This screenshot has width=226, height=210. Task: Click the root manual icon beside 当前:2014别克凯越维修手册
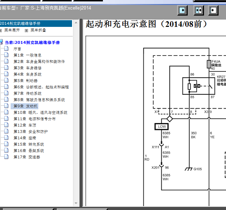(2, 42)
